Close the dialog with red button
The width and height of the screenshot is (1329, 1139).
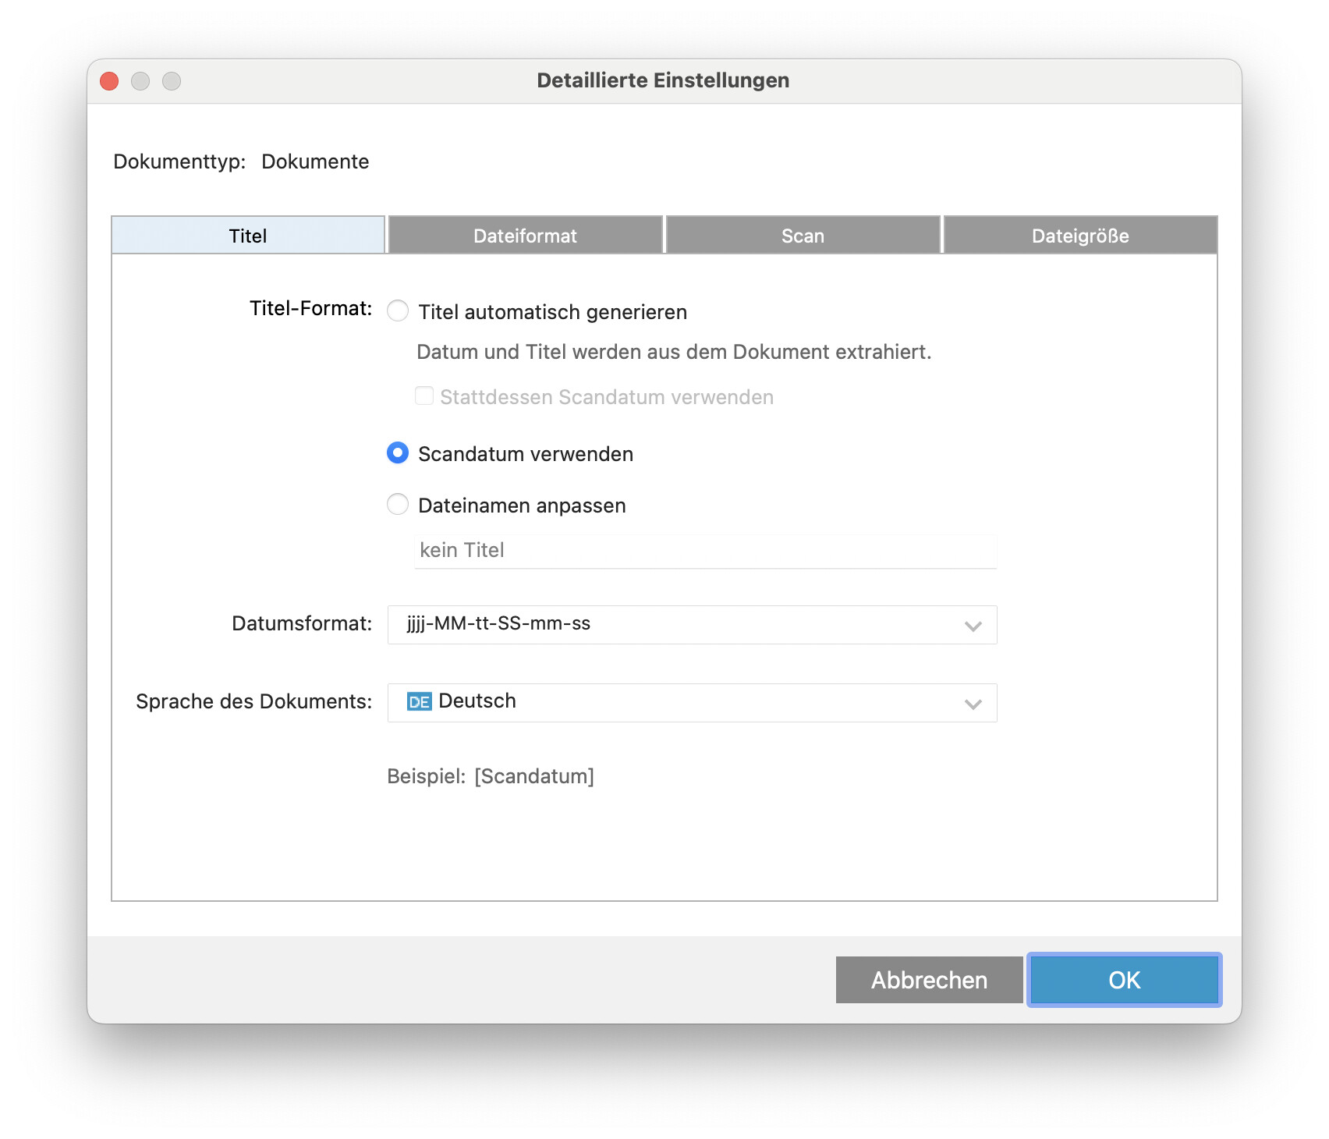109,81
